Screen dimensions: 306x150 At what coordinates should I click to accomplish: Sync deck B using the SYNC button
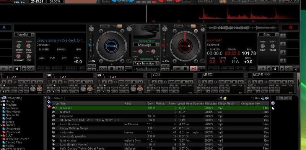click(202, 68)
